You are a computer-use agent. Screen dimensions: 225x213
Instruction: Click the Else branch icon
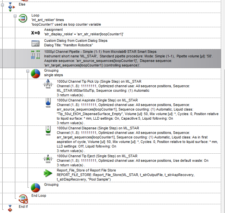[11, 7]
